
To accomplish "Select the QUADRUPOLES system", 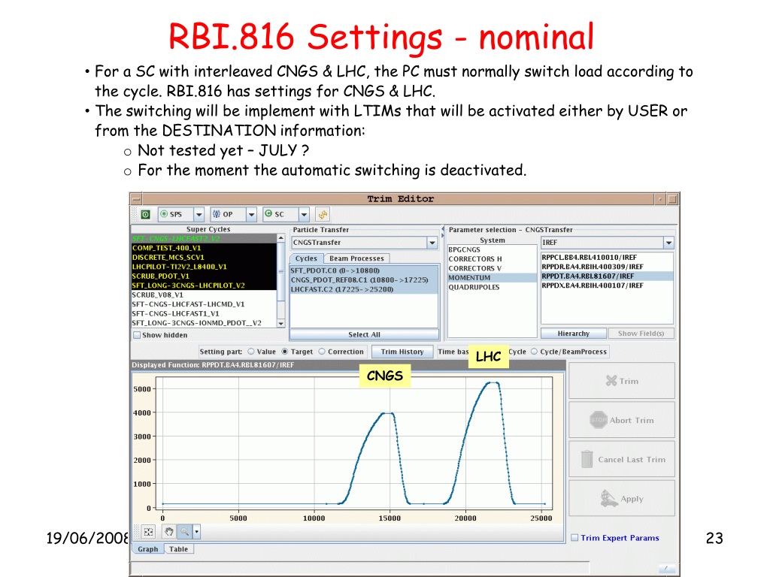I will [492, 287].
